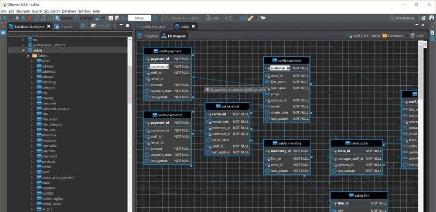This screenshot has width=436, height=212.
Task: Collapse the Tables folder node
Action: (x=28, y=55)
